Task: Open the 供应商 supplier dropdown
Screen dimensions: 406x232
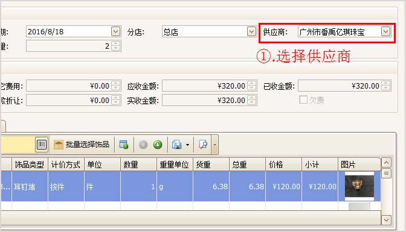Action: click(x=386, y=31)
